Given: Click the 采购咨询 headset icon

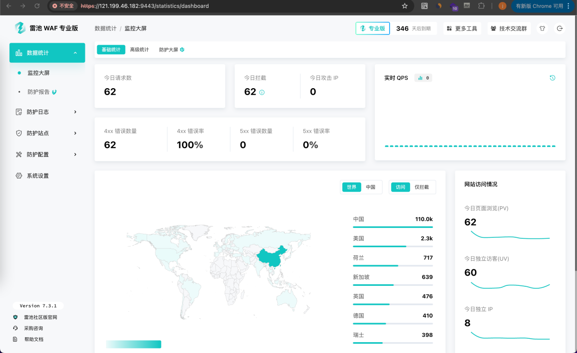Looking at the screenshot, I should [x=16, y=328].
